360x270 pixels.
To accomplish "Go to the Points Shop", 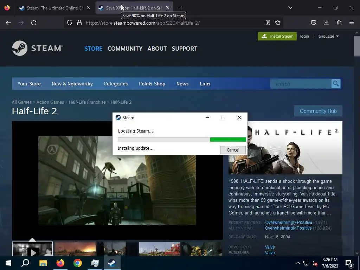I will [x=152, y=84].
